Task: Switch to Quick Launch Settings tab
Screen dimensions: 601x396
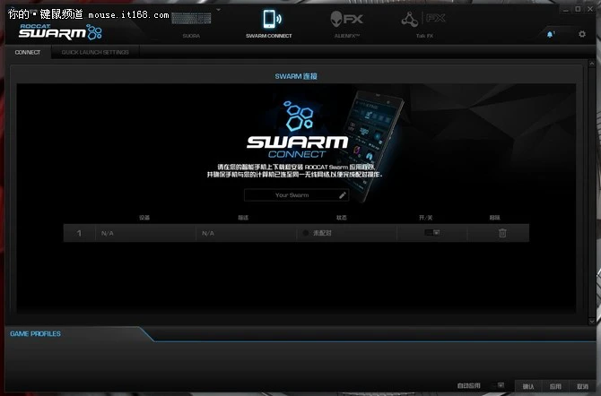Action: tap(95, 53)
